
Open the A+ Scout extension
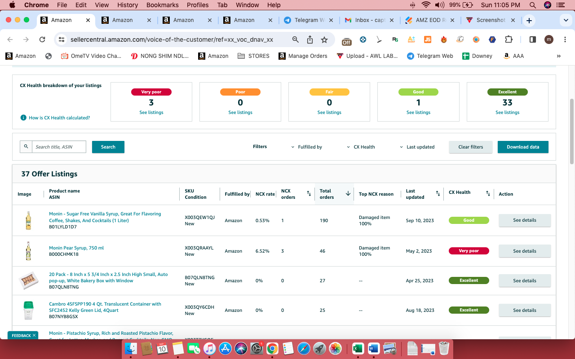(411, 39)
